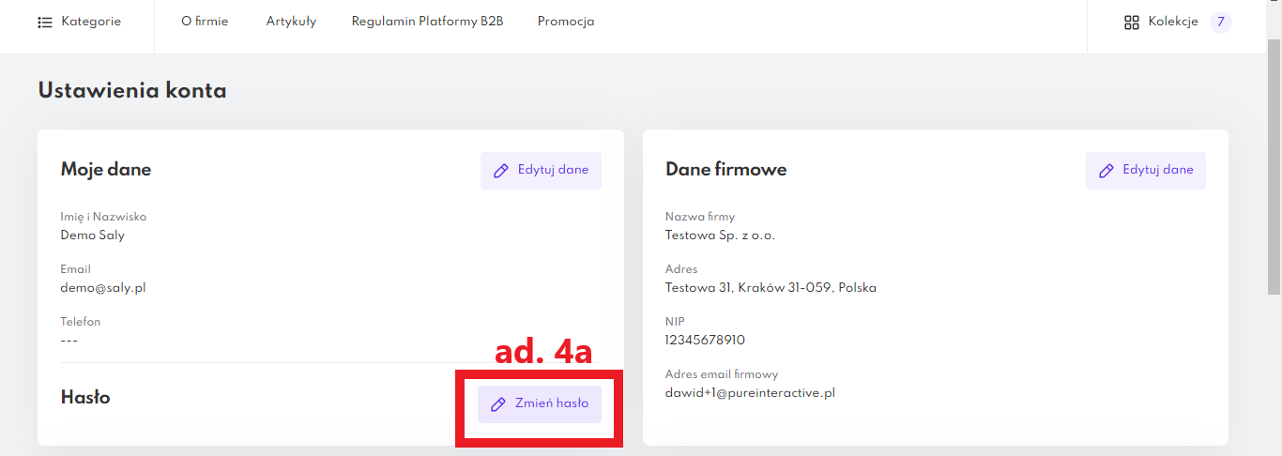
Task: Click the Kolekcje grid icon
Action: click(1131, 22)
